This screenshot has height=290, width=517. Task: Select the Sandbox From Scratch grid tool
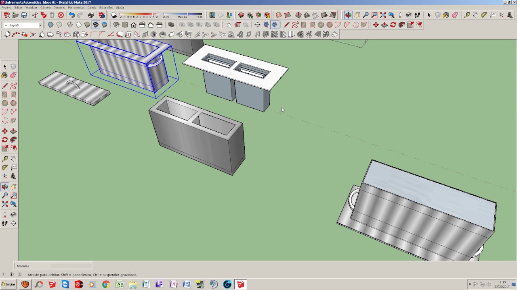pyautogui.click(x=288, y=15)
